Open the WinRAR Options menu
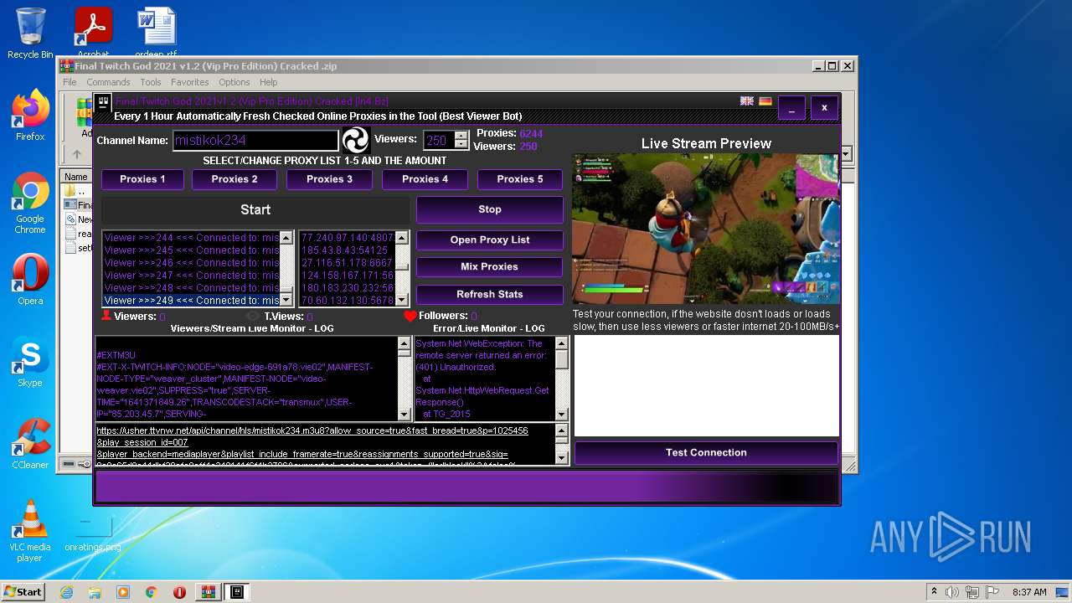 click(234, 82)
